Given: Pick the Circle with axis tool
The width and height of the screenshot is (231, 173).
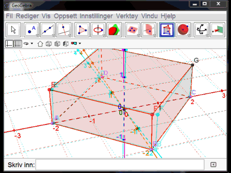Looking at the screenshot, I should click(x=98, y=30).
